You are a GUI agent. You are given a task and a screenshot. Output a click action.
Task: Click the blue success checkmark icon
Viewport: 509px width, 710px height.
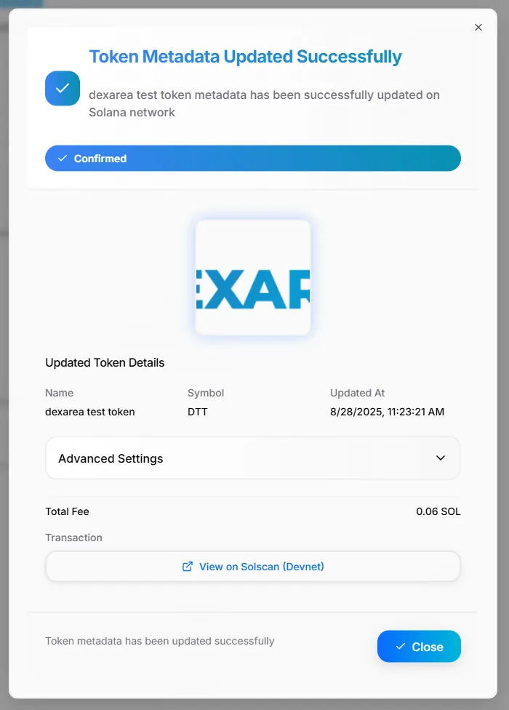coord(62,87)
